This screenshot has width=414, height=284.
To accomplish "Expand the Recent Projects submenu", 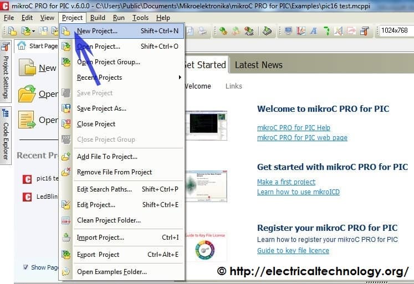I will tap(122, 78).
